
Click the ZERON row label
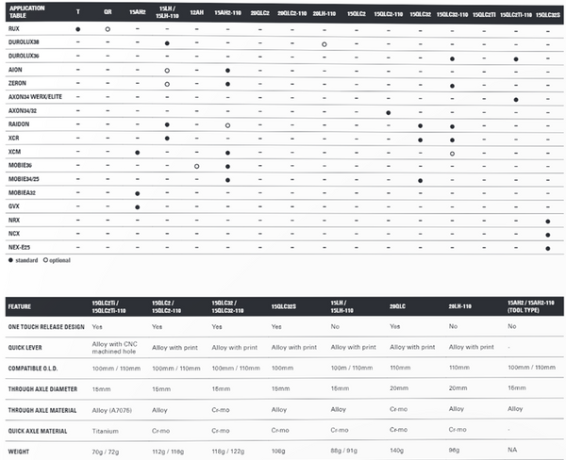pyautogui.click(x=18, y=85)
